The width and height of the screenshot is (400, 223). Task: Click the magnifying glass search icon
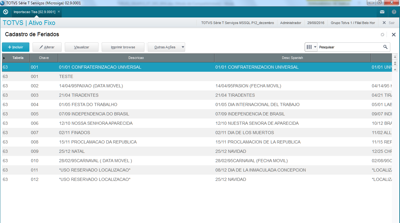(385, 47)
